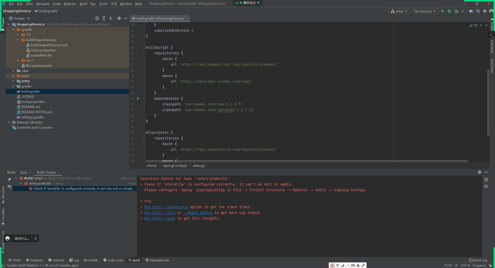Open the entry run configuration dropdown
The image size is (495, 268).
[x=399, y=11]
